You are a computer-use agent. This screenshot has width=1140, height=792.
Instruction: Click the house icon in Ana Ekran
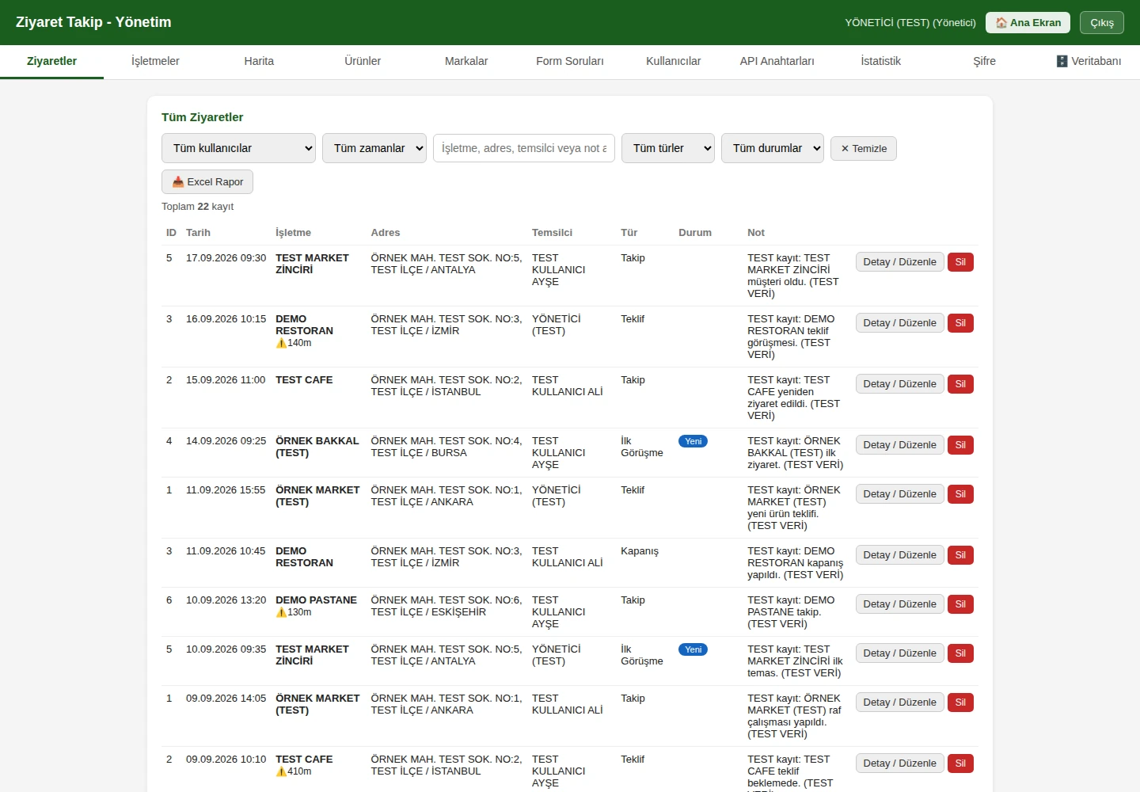(1001, 23)
